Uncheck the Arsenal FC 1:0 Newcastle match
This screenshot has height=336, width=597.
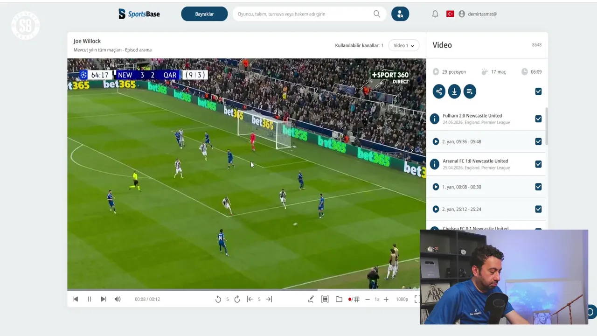[x=538, y=164]
